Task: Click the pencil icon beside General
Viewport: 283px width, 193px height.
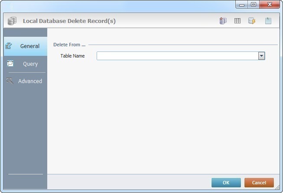Action: click(x=9, y=45)
